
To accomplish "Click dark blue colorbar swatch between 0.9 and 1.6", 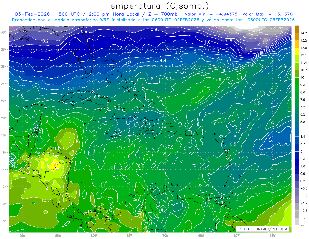I will 297,170.
